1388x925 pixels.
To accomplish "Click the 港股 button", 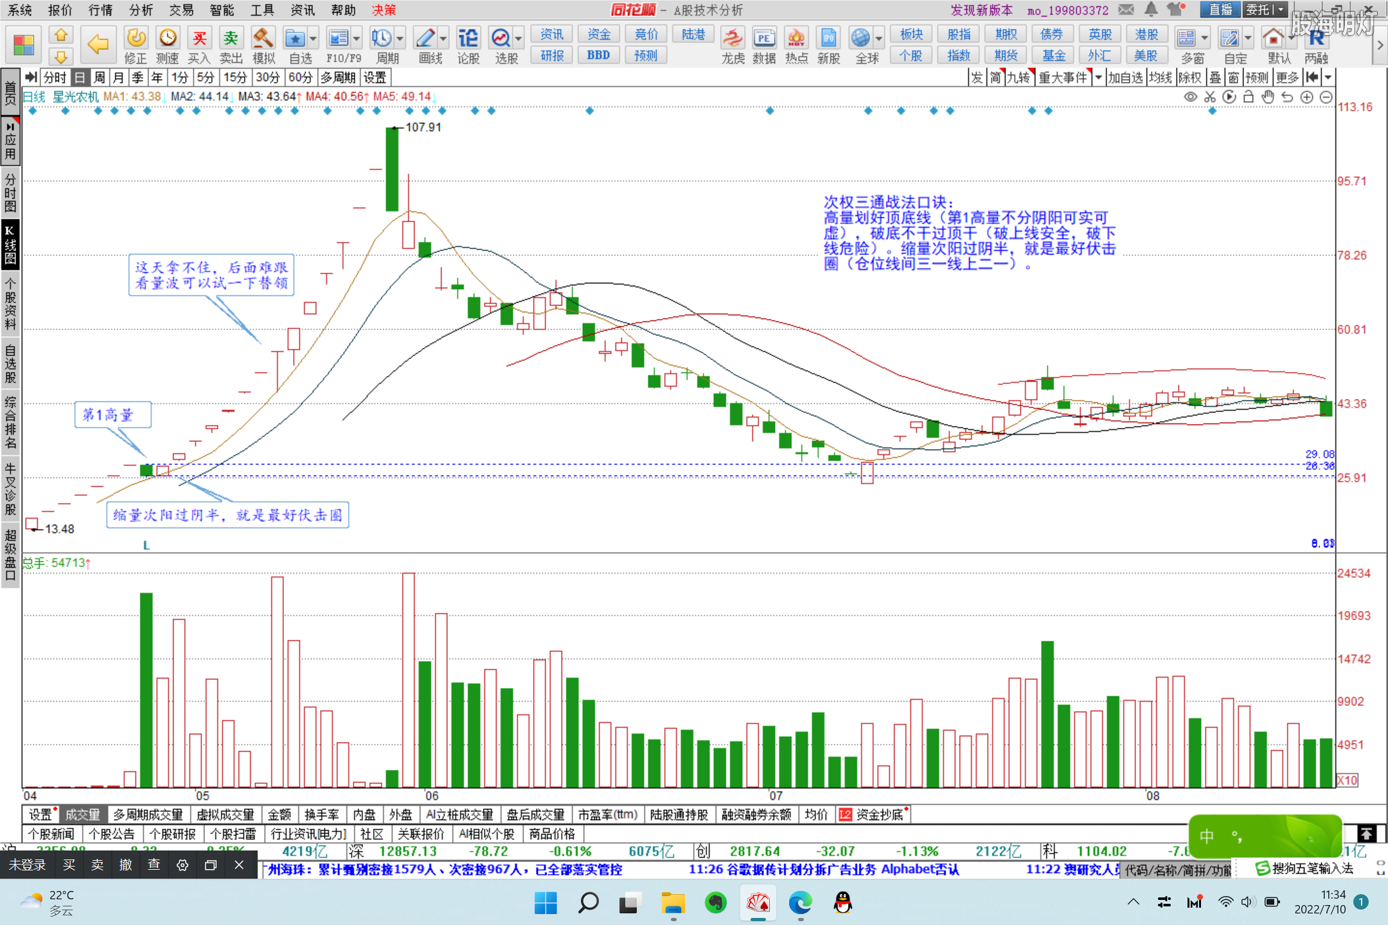I will click(x=1146, y=34).
